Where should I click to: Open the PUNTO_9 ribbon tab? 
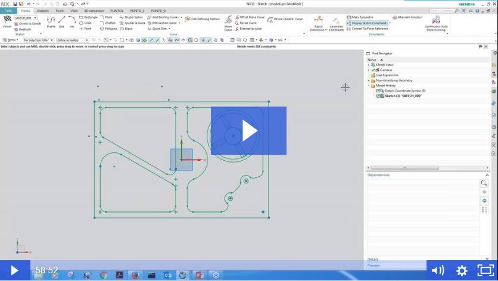coord(158,11)
